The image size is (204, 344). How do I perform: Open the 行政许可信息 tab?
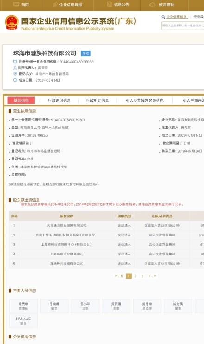(x=59, y=101)
